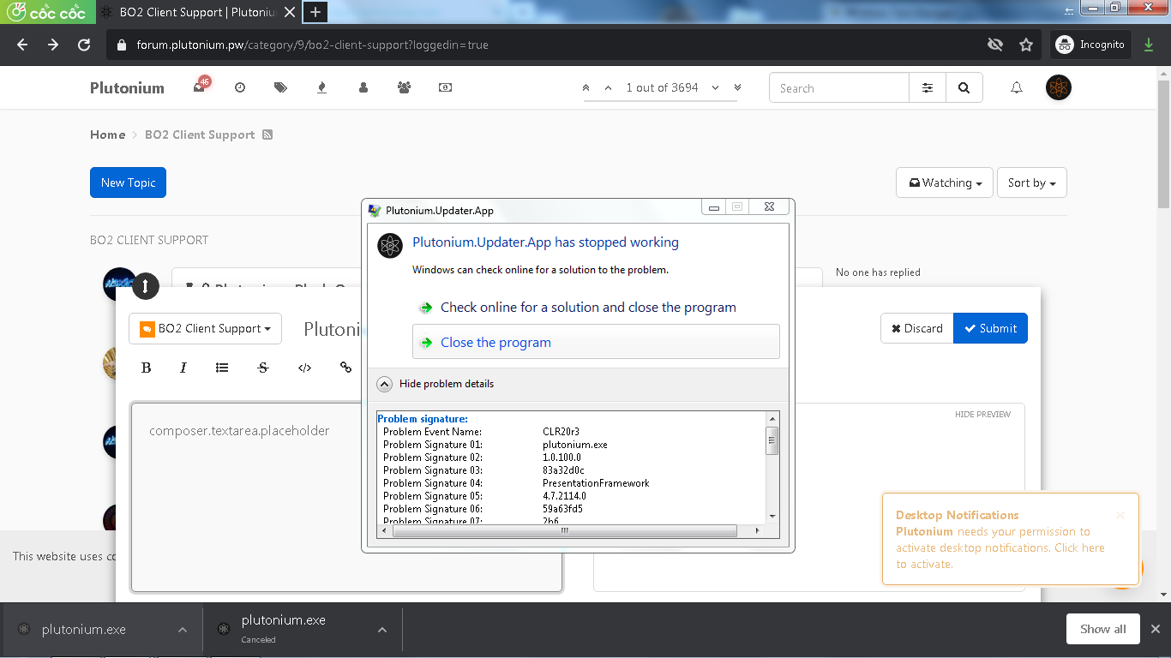The height and width of the screenshot is (658, 1171).
Task: Open the green download arrow in toolbar
Action: click(1149, 45)
